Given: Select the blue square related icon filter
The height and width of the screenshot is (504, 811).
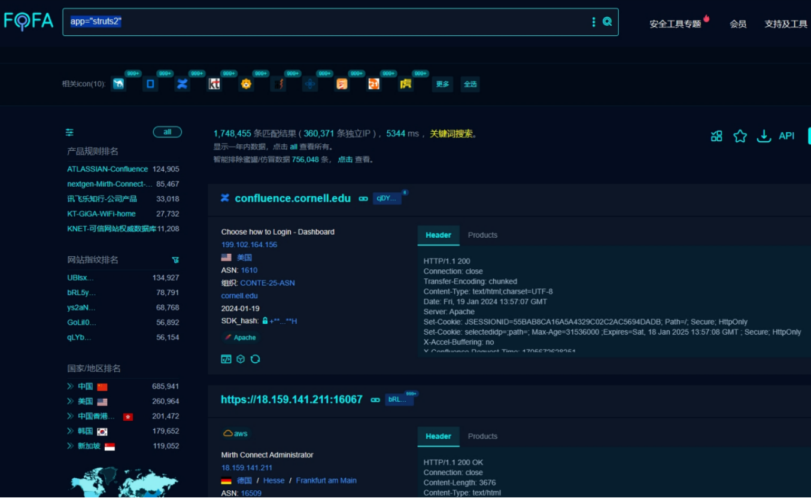Looking at the screenshot, I should pos(150,84).
